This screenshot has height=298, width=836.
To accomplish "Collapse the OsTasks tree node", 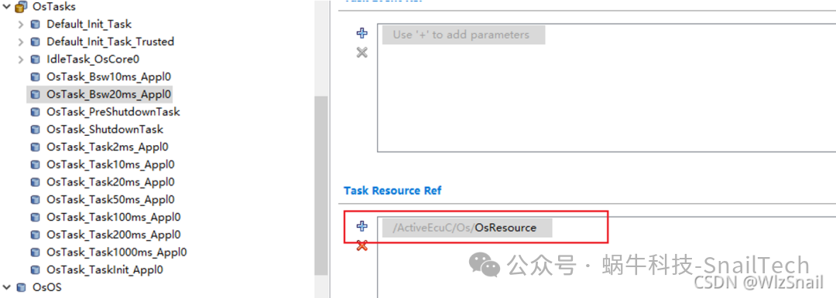I will pyautogui.click(x=6, y=7).
